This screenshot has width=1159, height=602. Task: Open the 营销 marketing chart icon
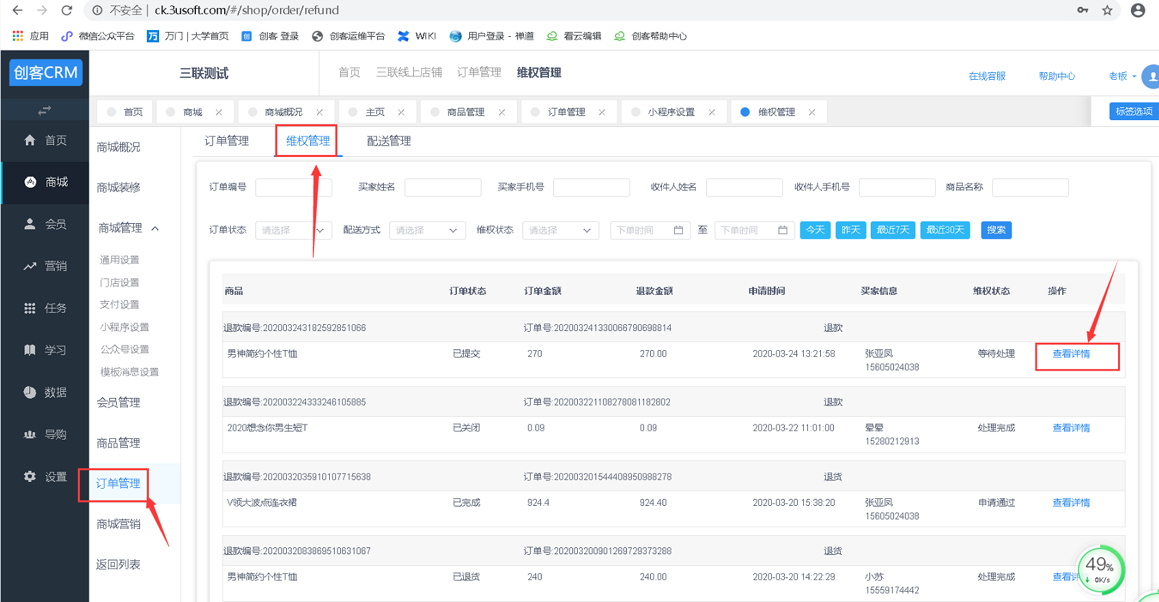(29, 266)
